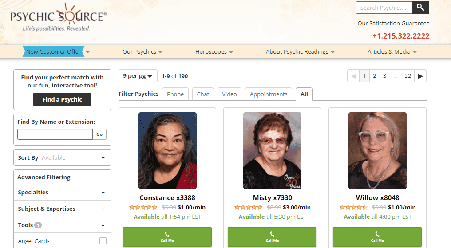
Task: Call Constance with the phone button
Action: coord(167,237)
